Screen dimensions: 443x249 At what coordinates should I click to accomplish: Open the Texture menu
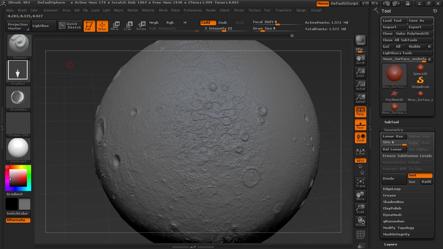[x=254, y=10]
